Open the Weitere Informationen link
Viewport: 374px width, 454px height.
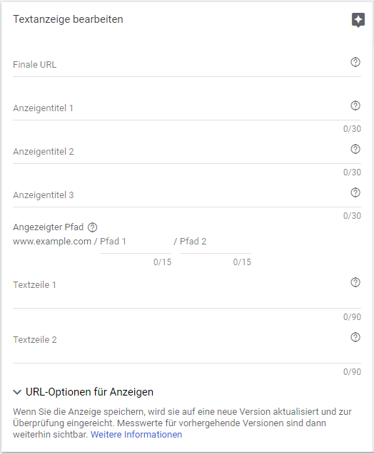pyautogui.click(x=136, y=434)
